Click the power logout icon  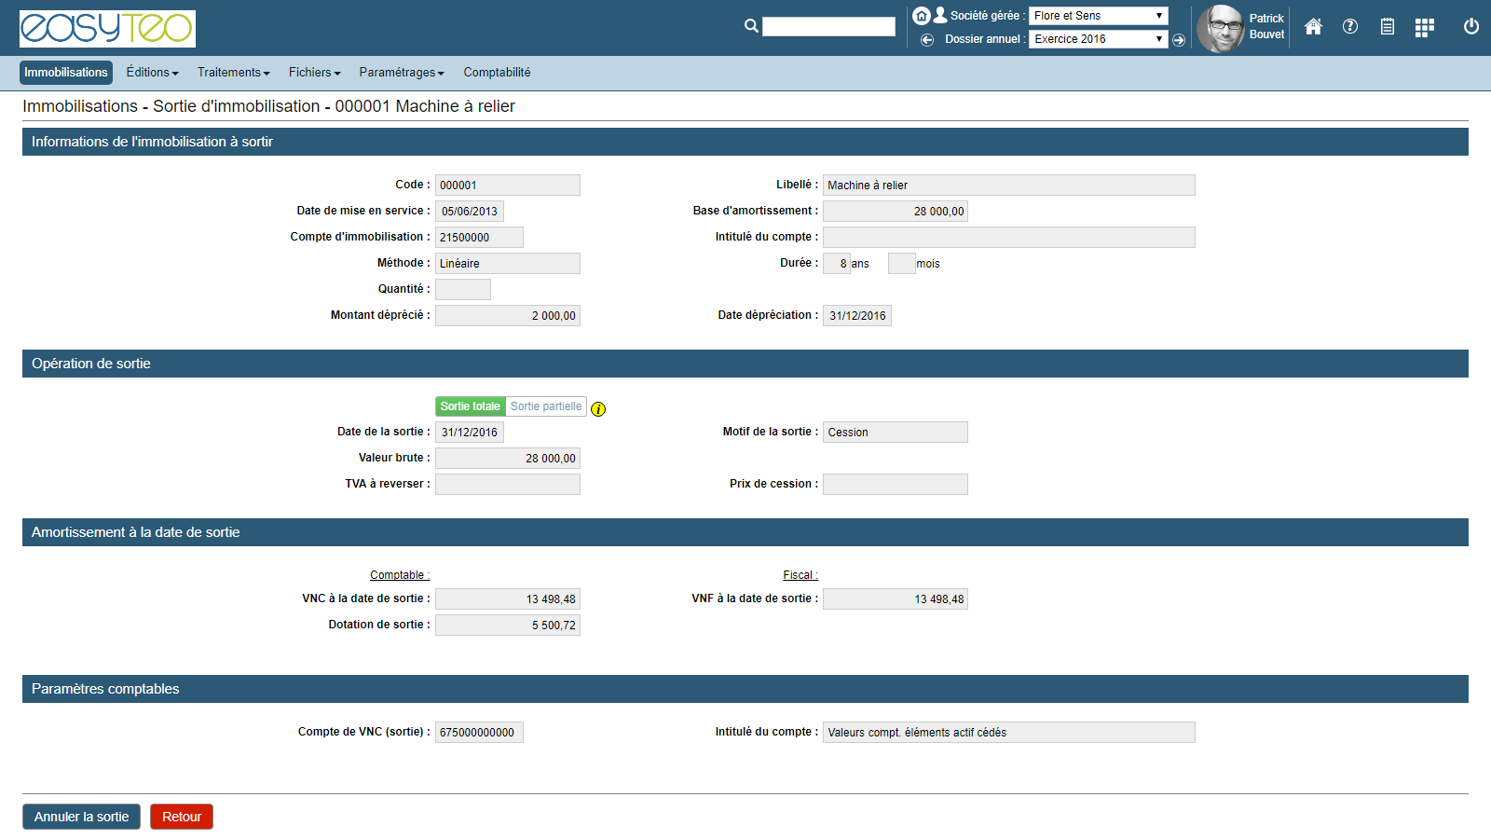[x=1471, y=27]
